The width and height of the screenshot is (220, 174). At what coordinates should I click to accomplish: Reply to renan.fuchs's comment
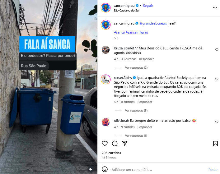tap(145, 102)
